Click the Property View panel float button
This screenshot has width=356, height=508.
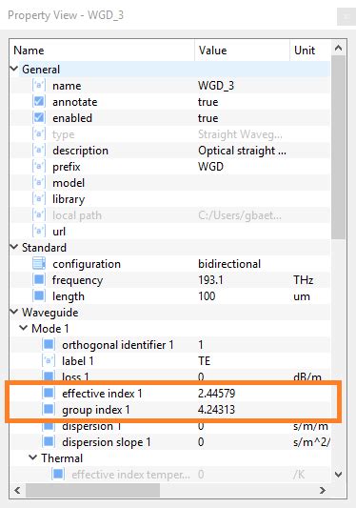click(346, 16)
